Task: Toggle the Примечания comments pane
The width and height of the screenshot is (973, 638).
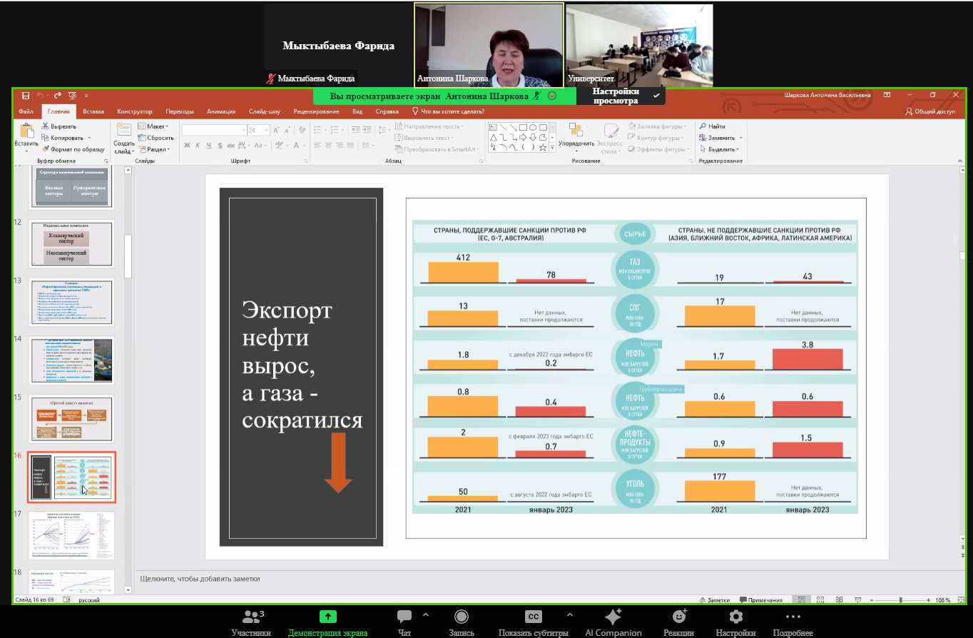Action: click(x=762, y=600)
